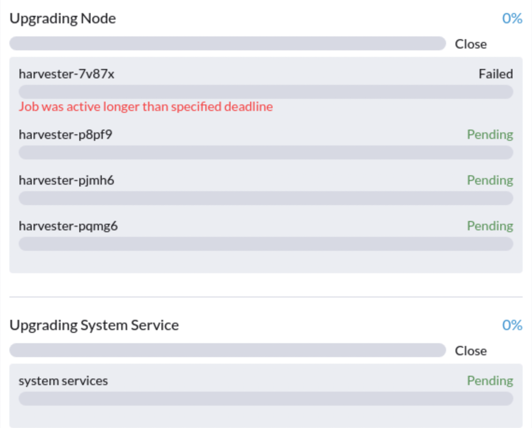Screen dimensions: 532x428
Task: Select the harvester-pjmh6 node name
Action: [x=66, y=180]
